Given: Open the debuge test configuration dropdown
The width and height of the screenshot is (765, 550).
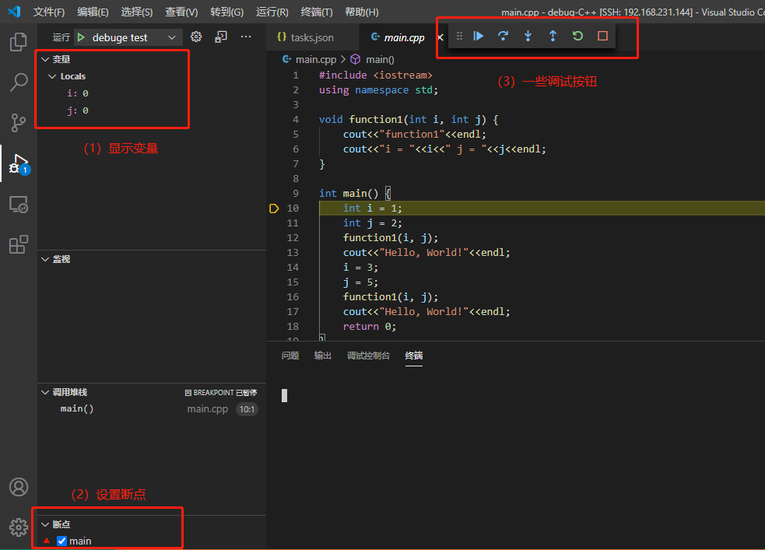Looking at the screenshot, I should pos(129,37).
